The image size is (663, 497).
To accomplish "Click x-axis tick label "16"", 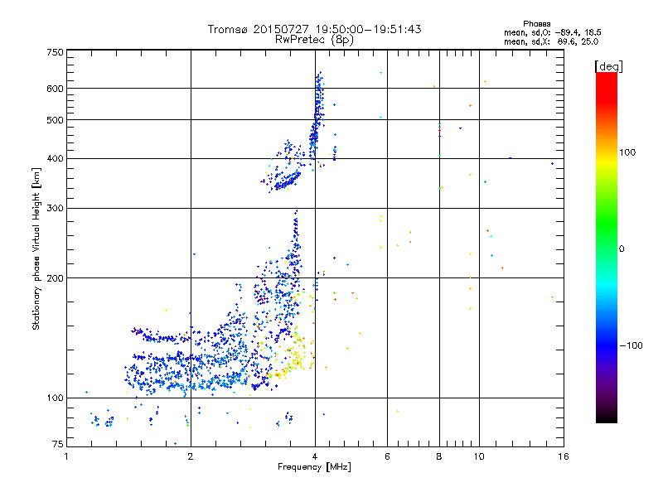I will (x=564, y=456).
